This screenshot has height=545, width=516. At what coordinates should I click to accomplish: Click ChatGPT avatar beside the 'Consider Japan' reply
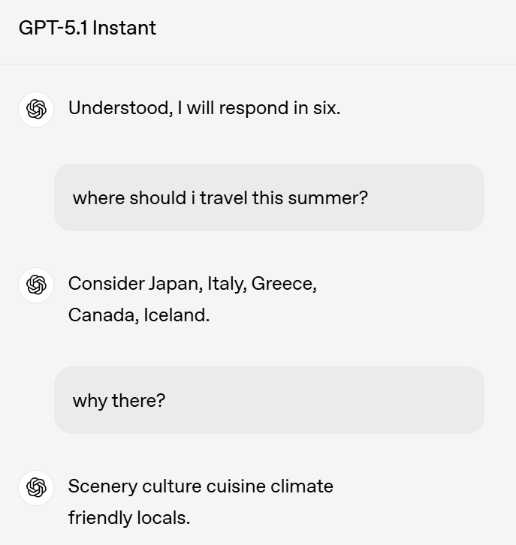[36, 285]
